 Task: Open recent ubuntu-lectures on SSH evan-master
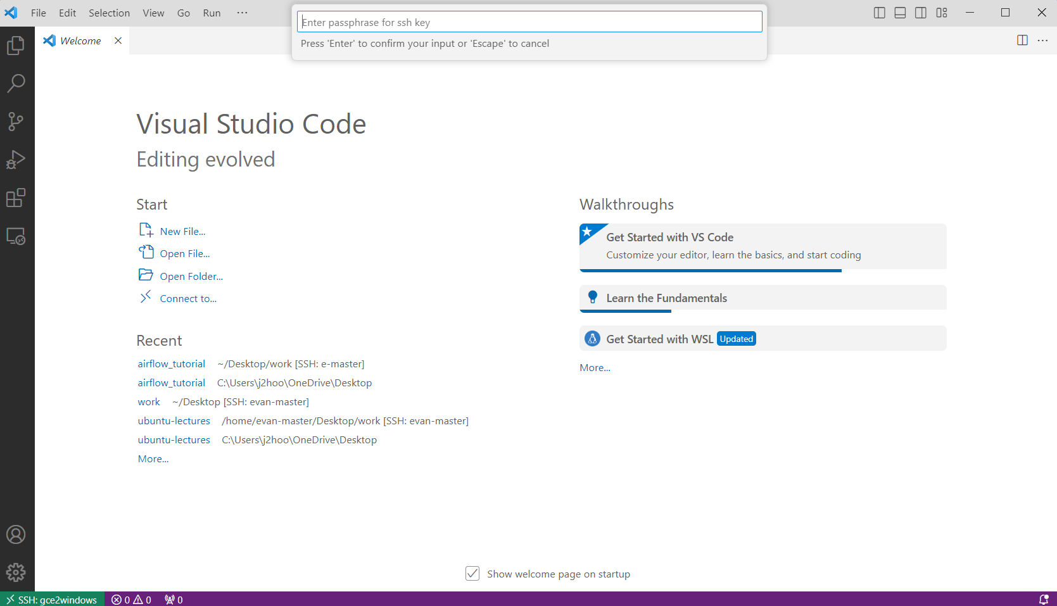tap(174, 421)
